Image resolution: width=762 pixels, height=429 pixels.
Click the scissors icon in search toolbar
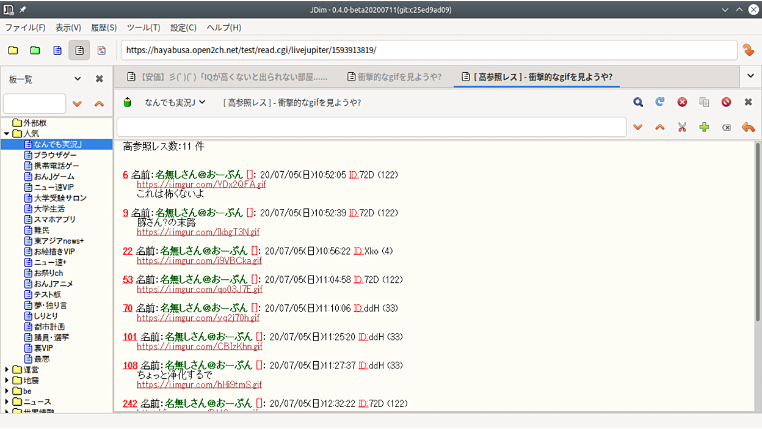pos(682,127)
